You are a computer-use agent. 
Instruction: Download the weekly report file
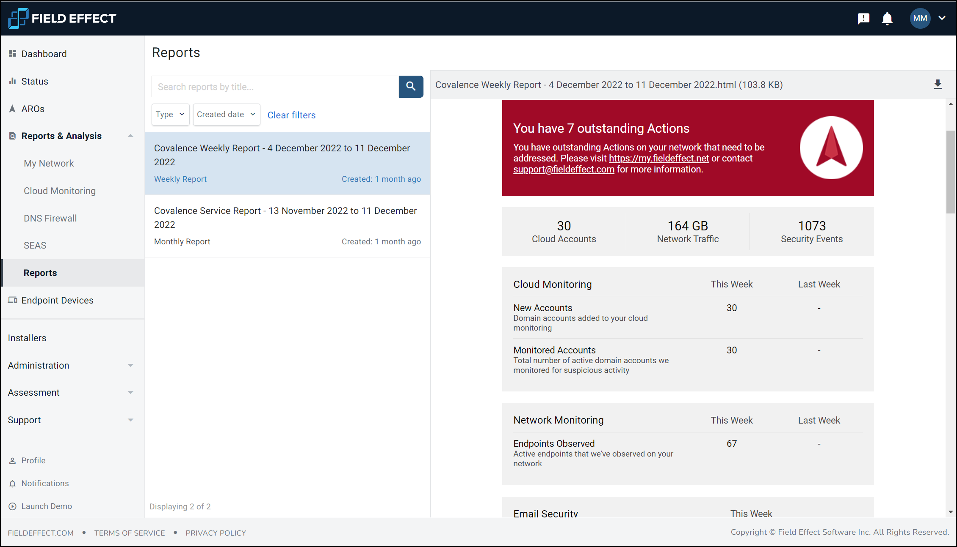(938, 85)
